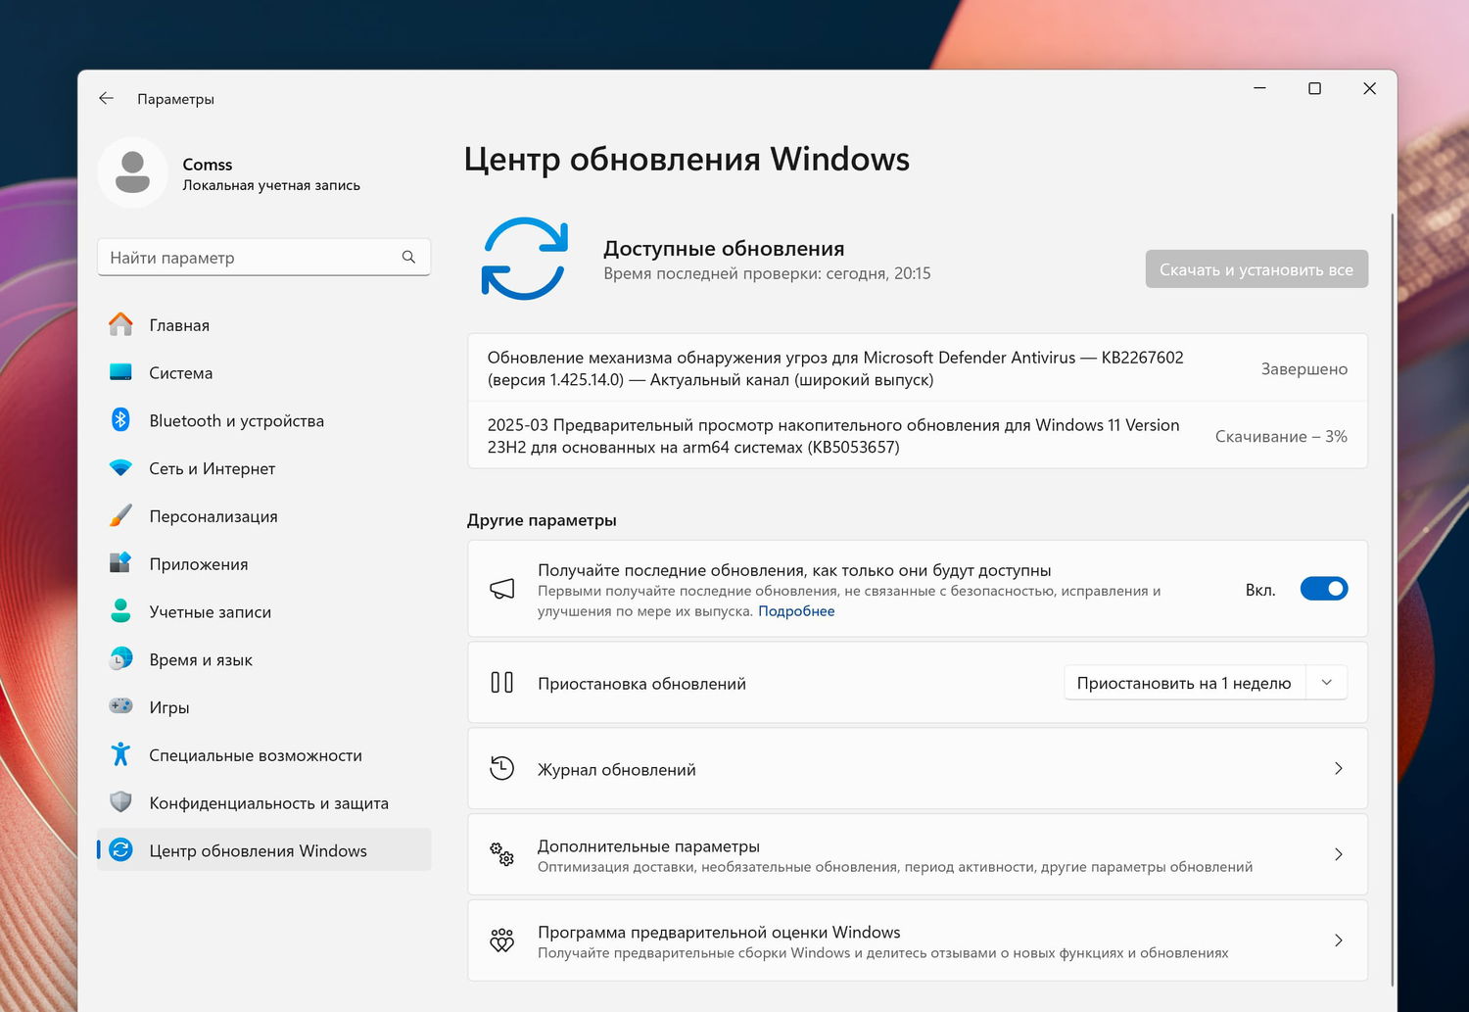
Task: Click the Время и язык globe clock icon
Action: (x=120, y=659)
